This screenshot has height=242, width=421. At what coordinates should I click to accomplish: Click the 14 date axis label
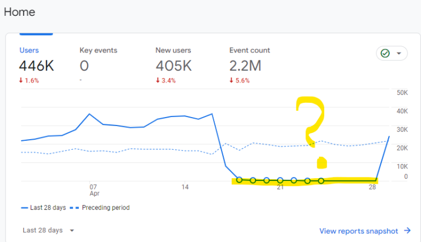[185, 187]
